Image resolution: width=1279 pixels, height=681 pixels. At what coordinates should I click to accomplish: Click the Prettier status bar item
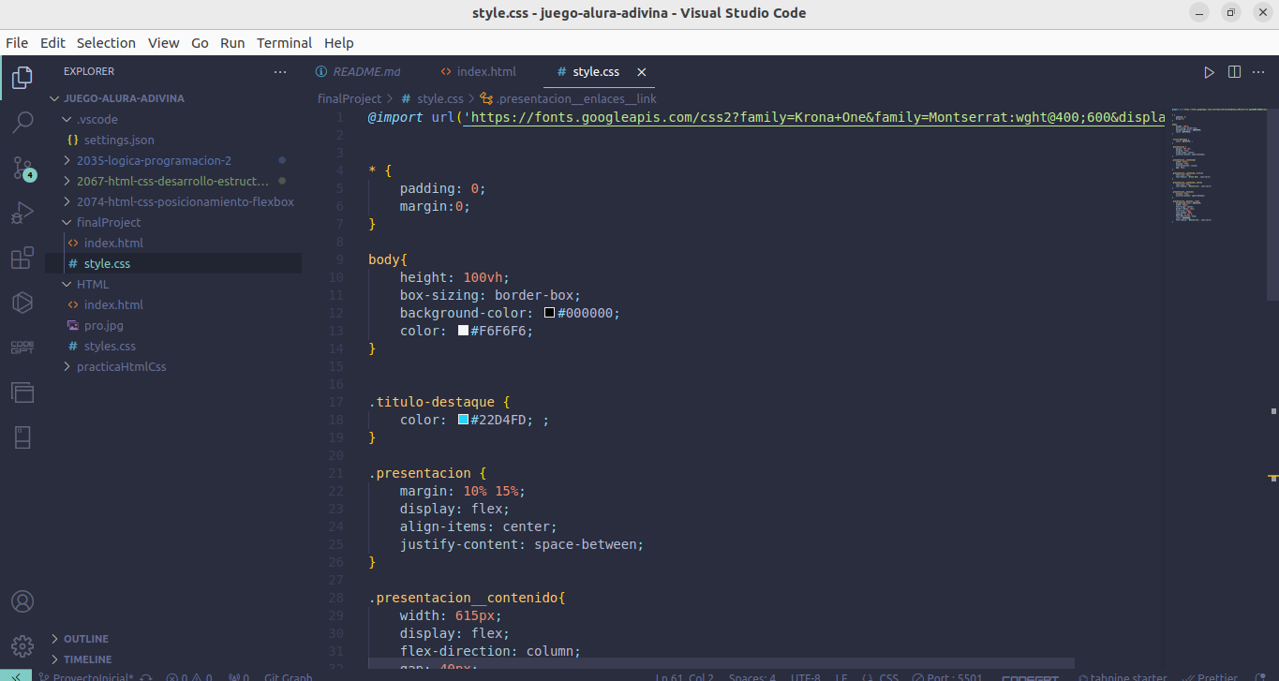tap(1210, 677)
